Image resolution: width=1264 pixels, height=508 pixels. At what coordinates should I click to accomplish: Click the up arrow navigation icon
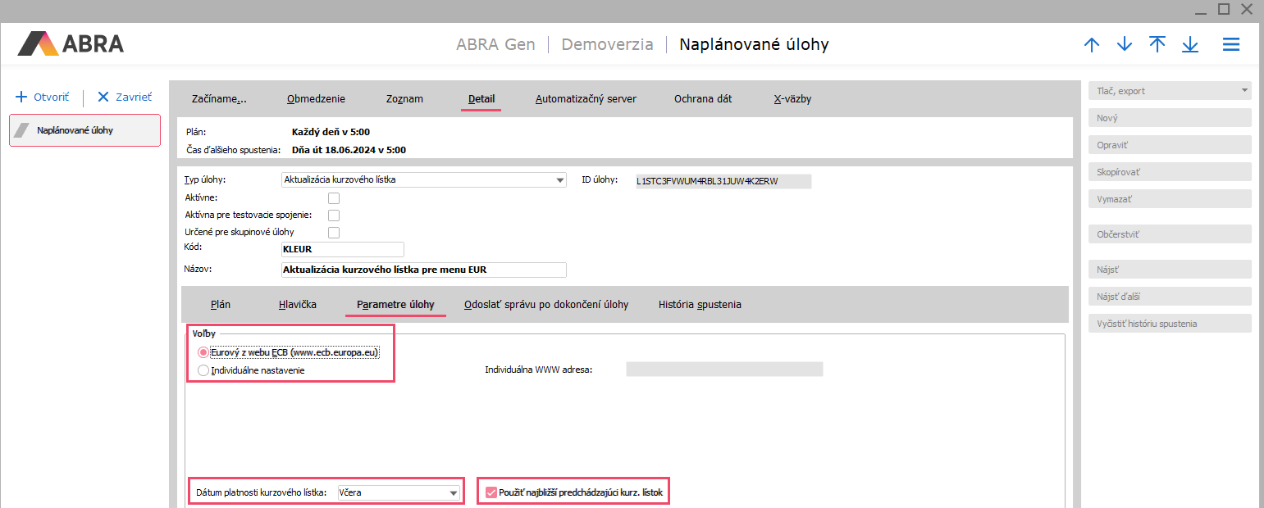pos(1091,45)
